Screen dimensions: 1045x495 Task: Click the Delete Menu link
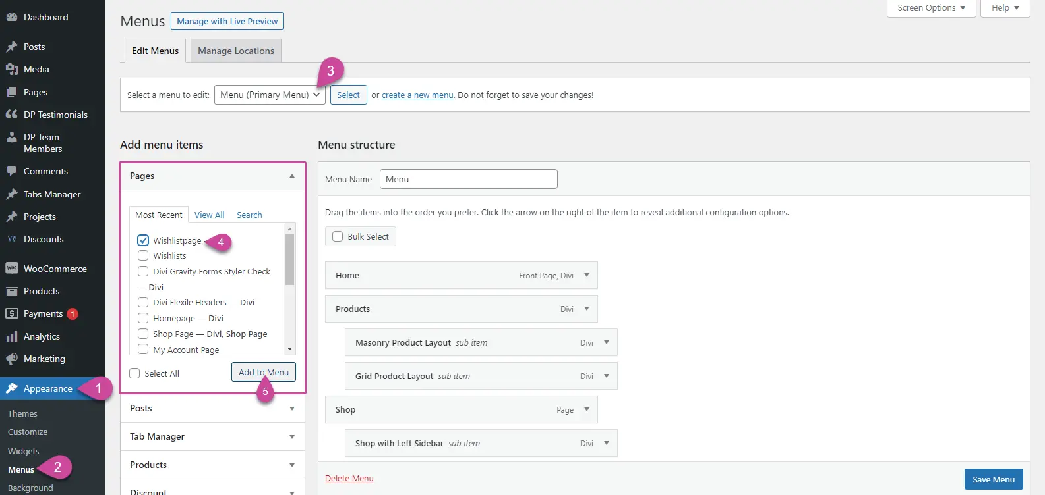click(x=349, y=478)
